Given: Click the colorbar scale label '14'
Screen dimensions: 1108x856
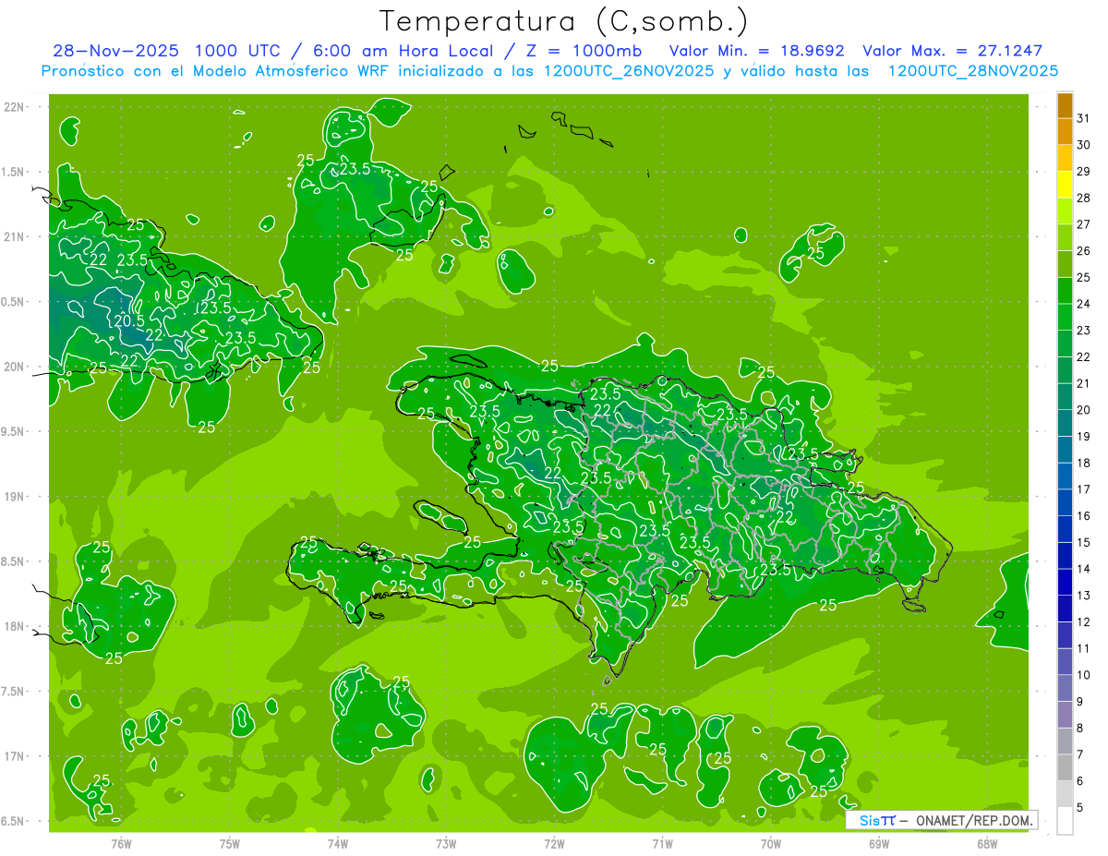Looking at the screenshot, I should pyautogui.click(x=1083, y=569).
